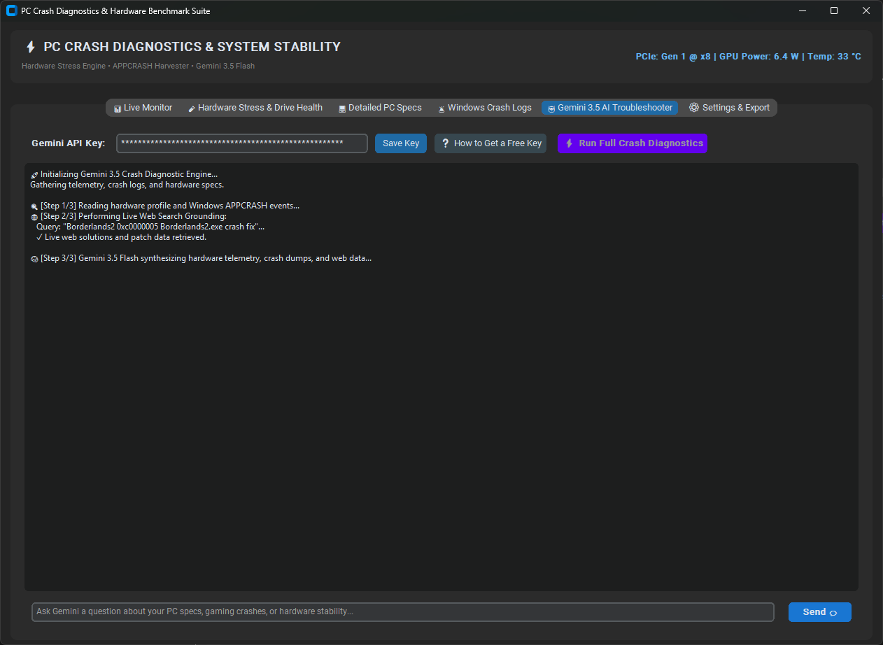Click the app icon in title bar
Image resolution: width=883 pixels, height=645 pixels.
coord(11,11)
